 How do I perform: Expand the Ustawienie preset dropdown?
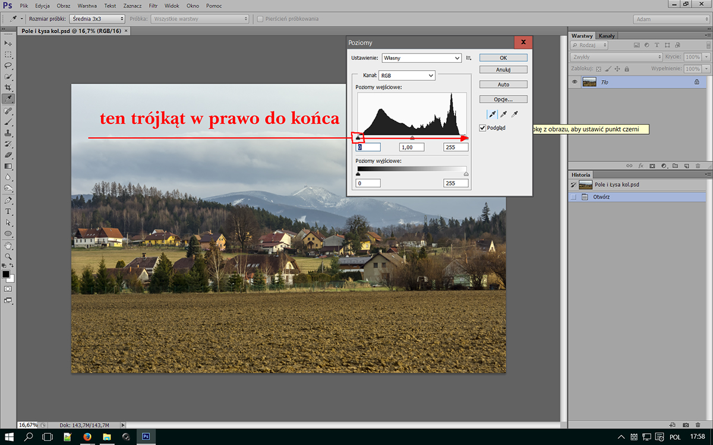(x=422, y=58)
